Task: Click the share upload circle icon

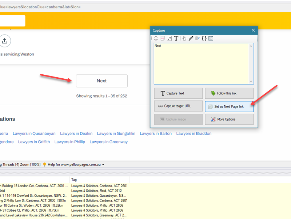Action: [4, 41]
